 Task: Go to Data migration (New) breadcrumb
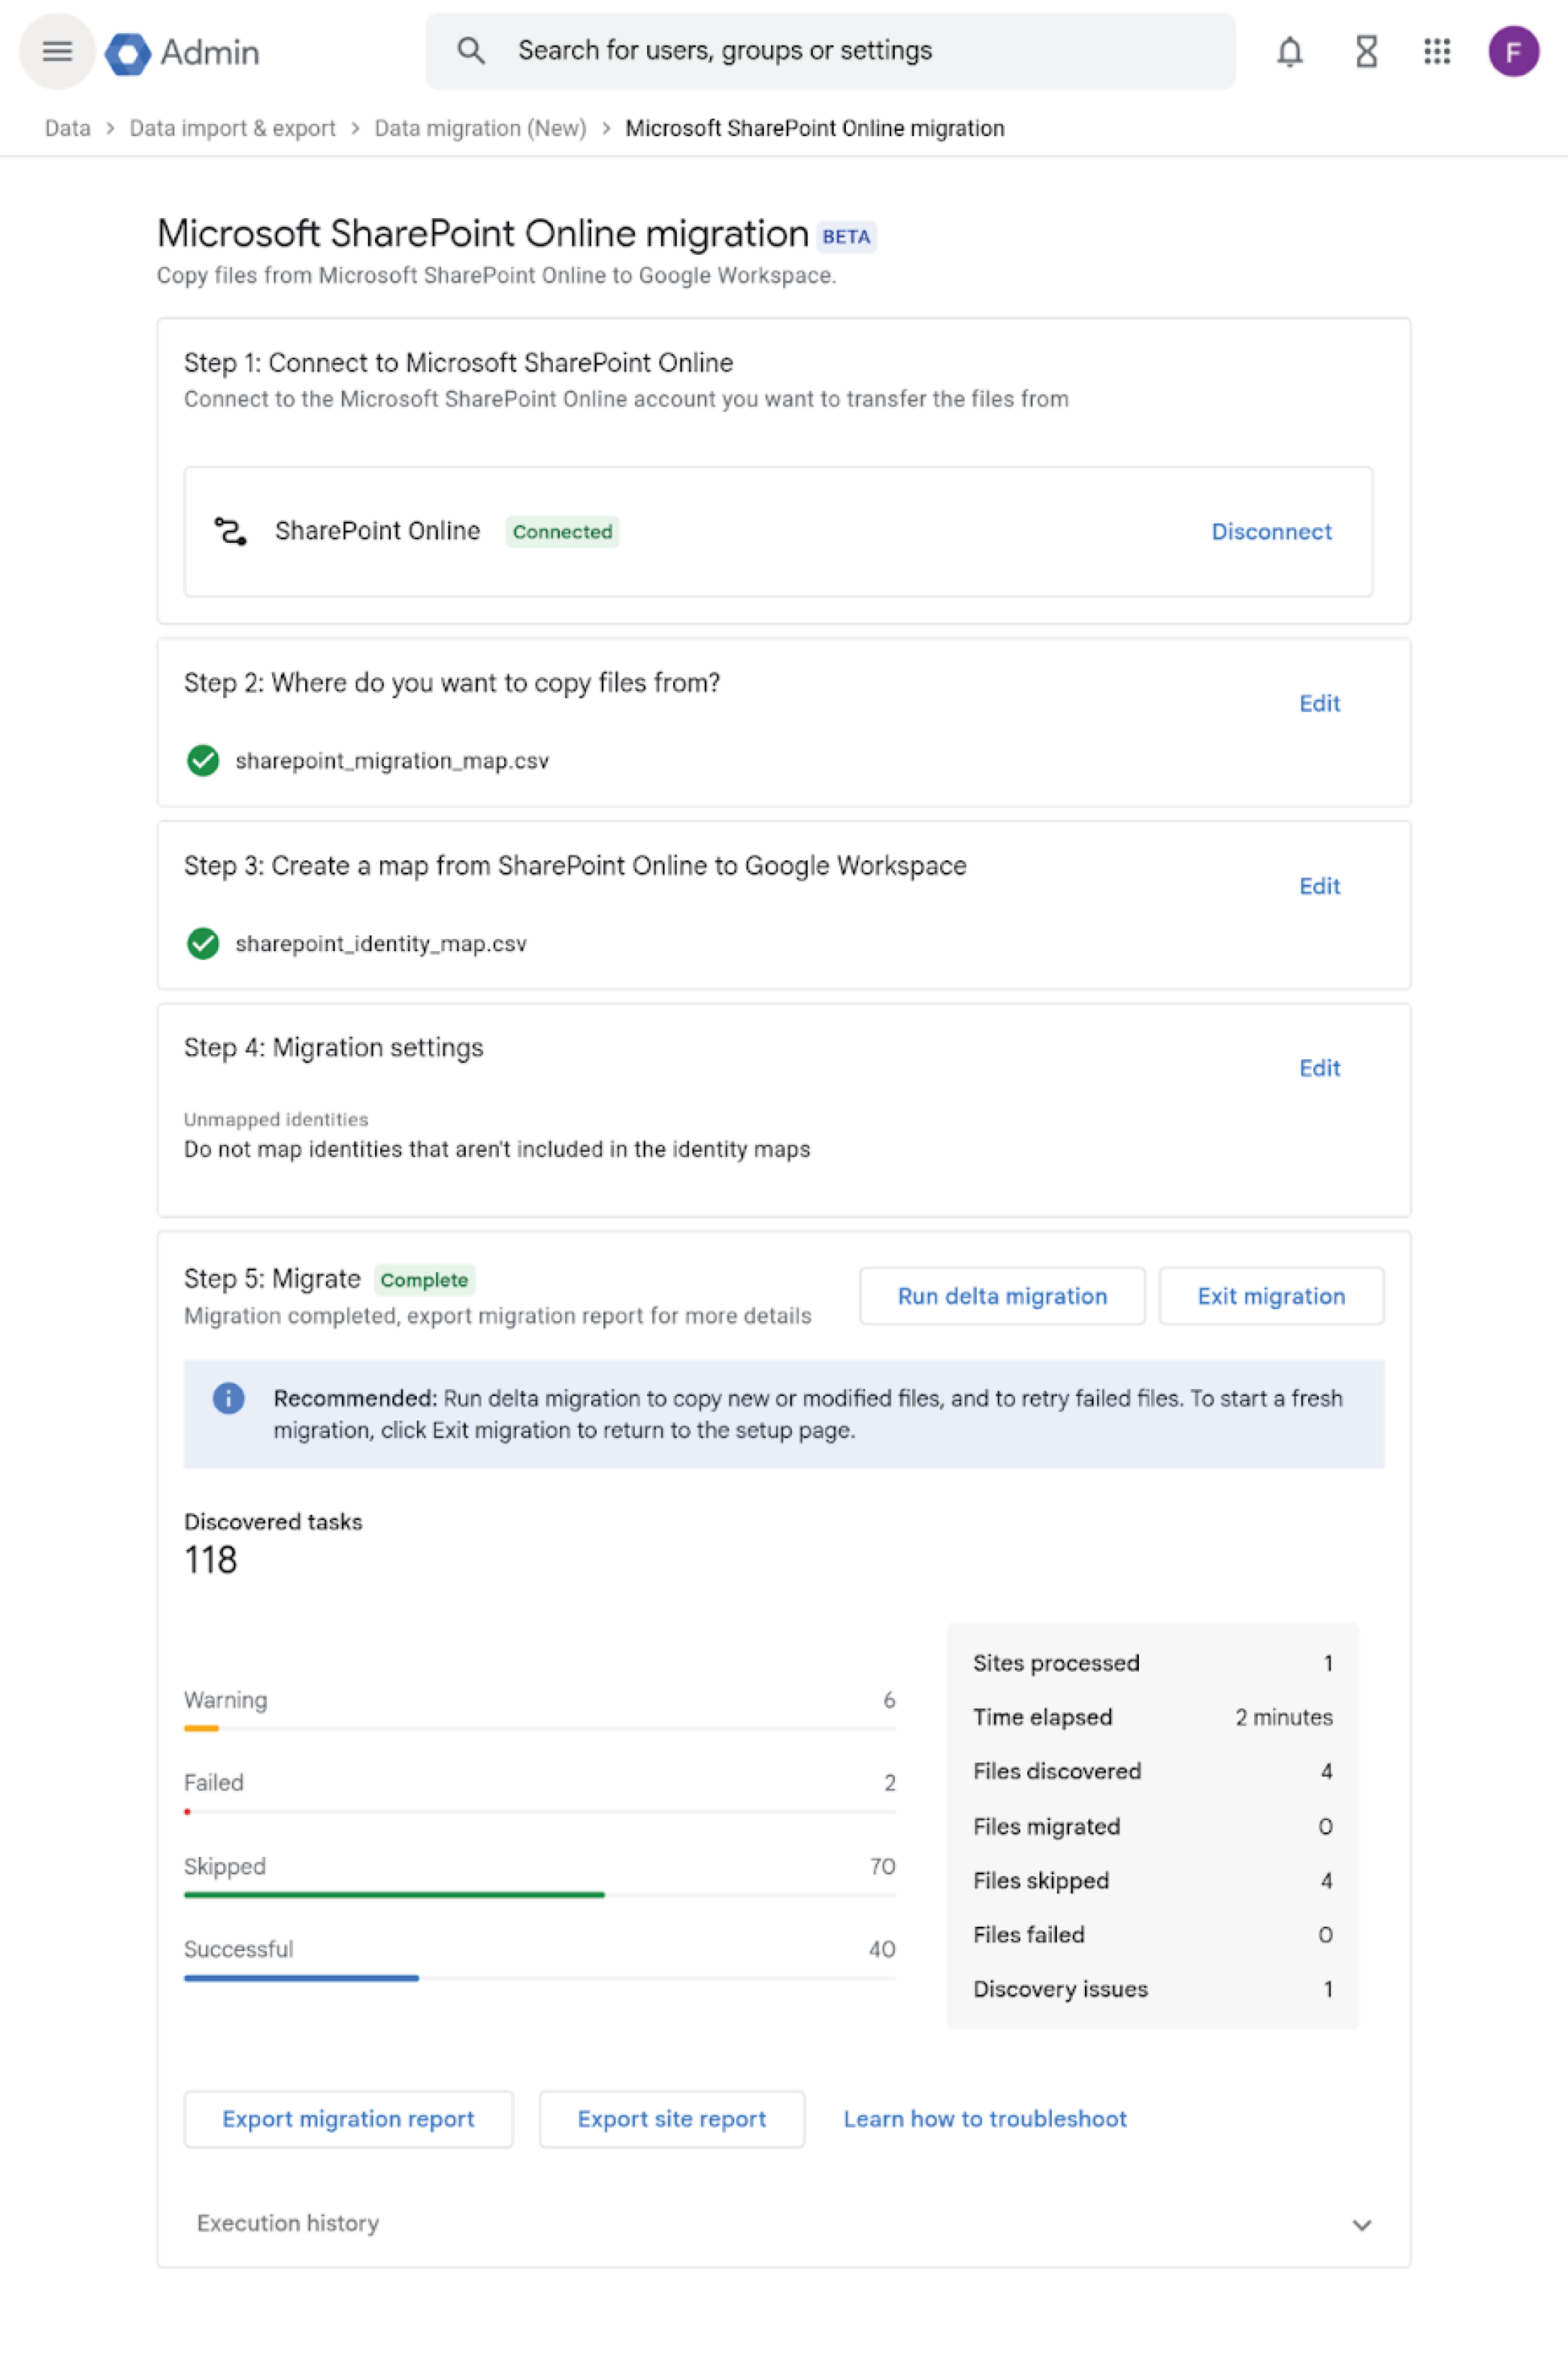480,128
